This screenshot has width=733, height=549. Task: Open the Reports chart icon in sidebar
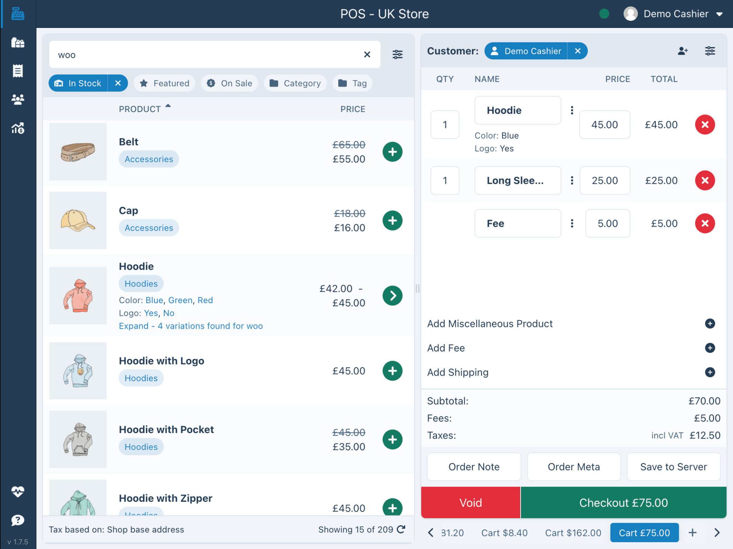(x=18, y=128)
